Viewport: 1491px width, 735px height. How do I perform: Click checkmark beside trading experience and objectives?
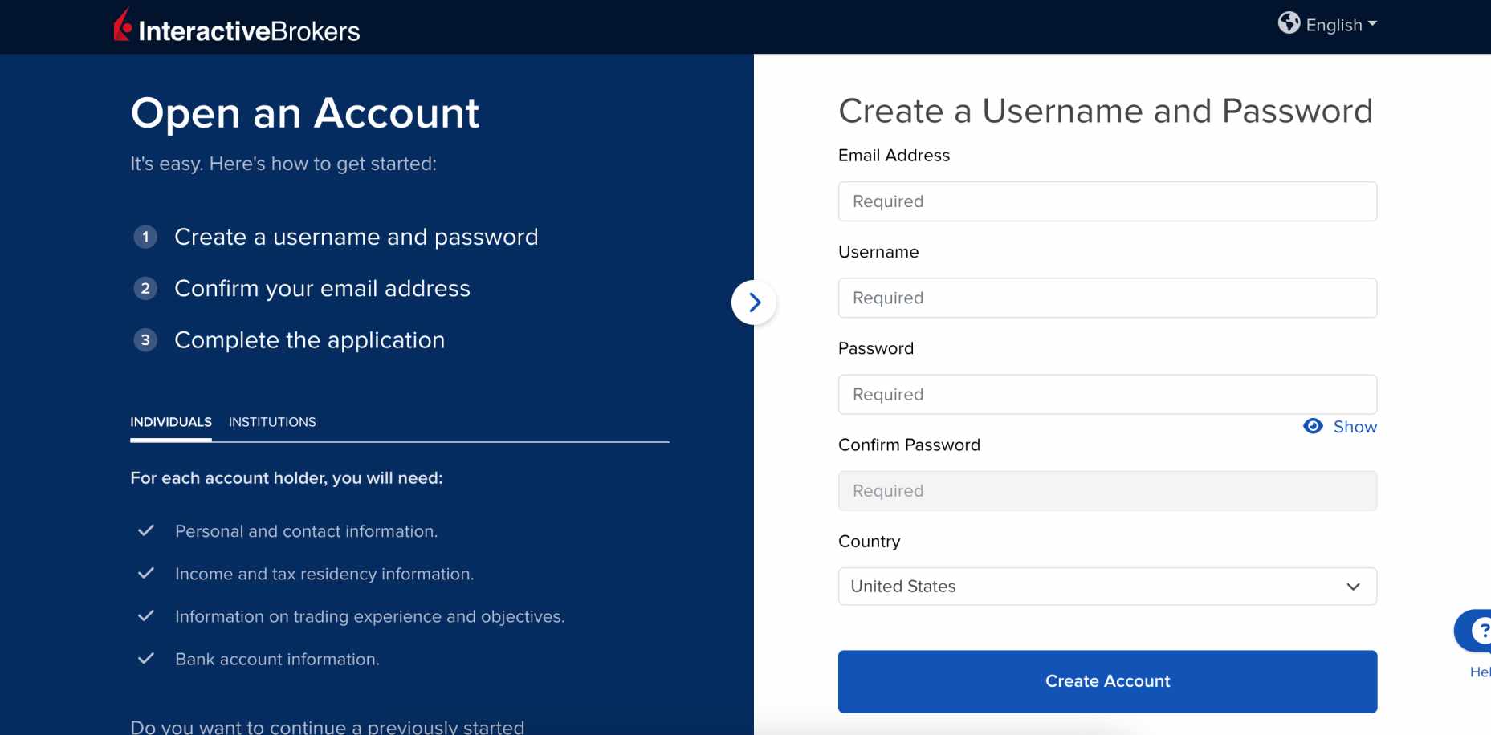click(x=146, y=615)
